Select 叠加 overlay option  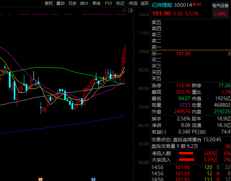tap(60, 3)
